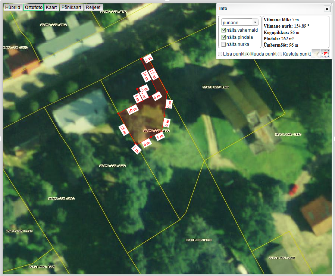Click parcel label 85401:005:2020

click(199, 240)
